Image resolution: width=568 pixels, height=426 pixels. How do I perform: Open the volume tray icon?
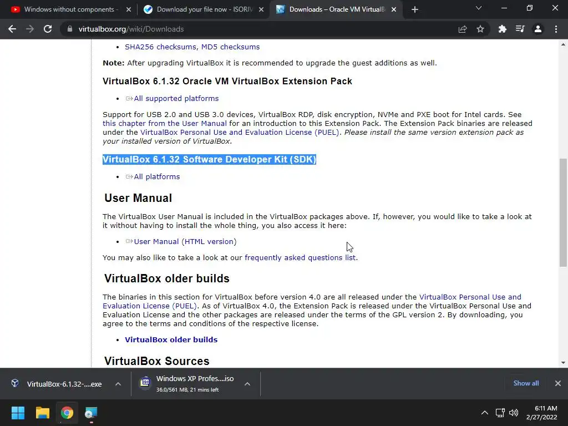click(x=514, y=413)
